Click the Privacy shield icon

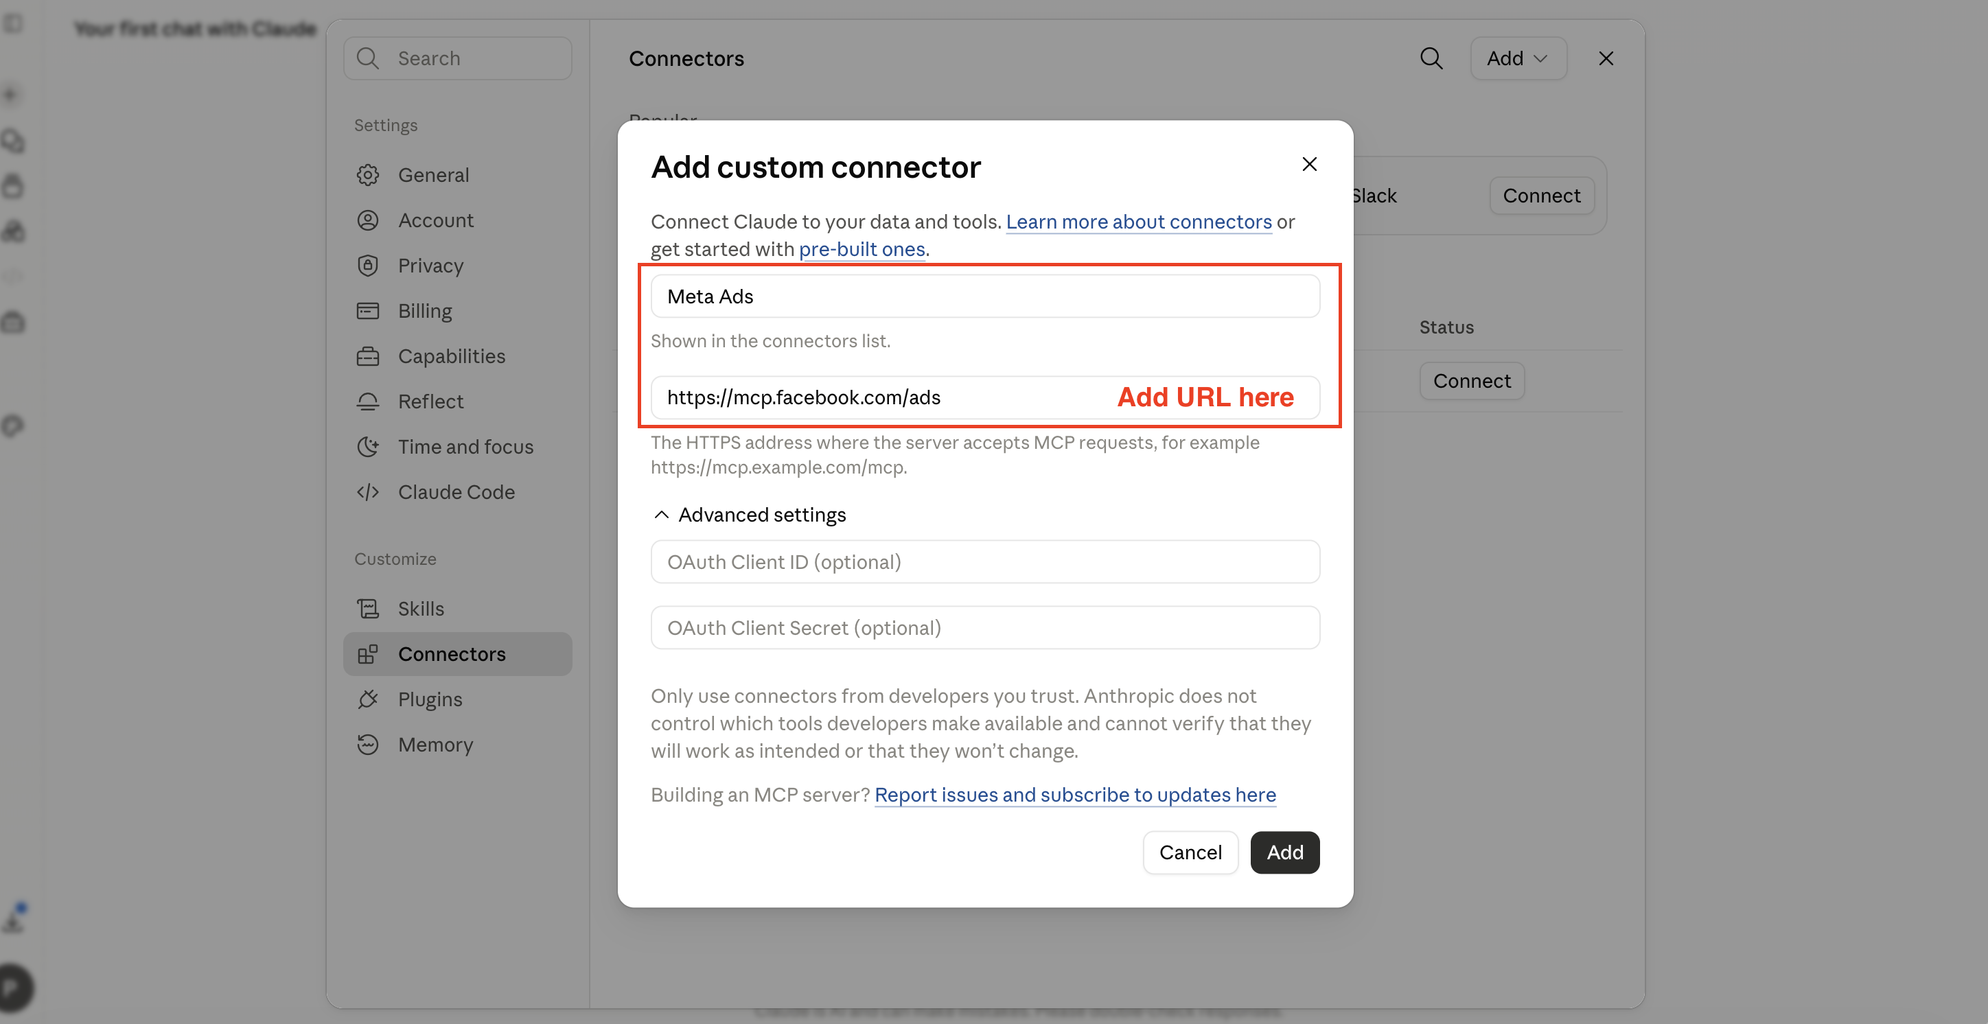pyautogui.click(x=368, y=266)
